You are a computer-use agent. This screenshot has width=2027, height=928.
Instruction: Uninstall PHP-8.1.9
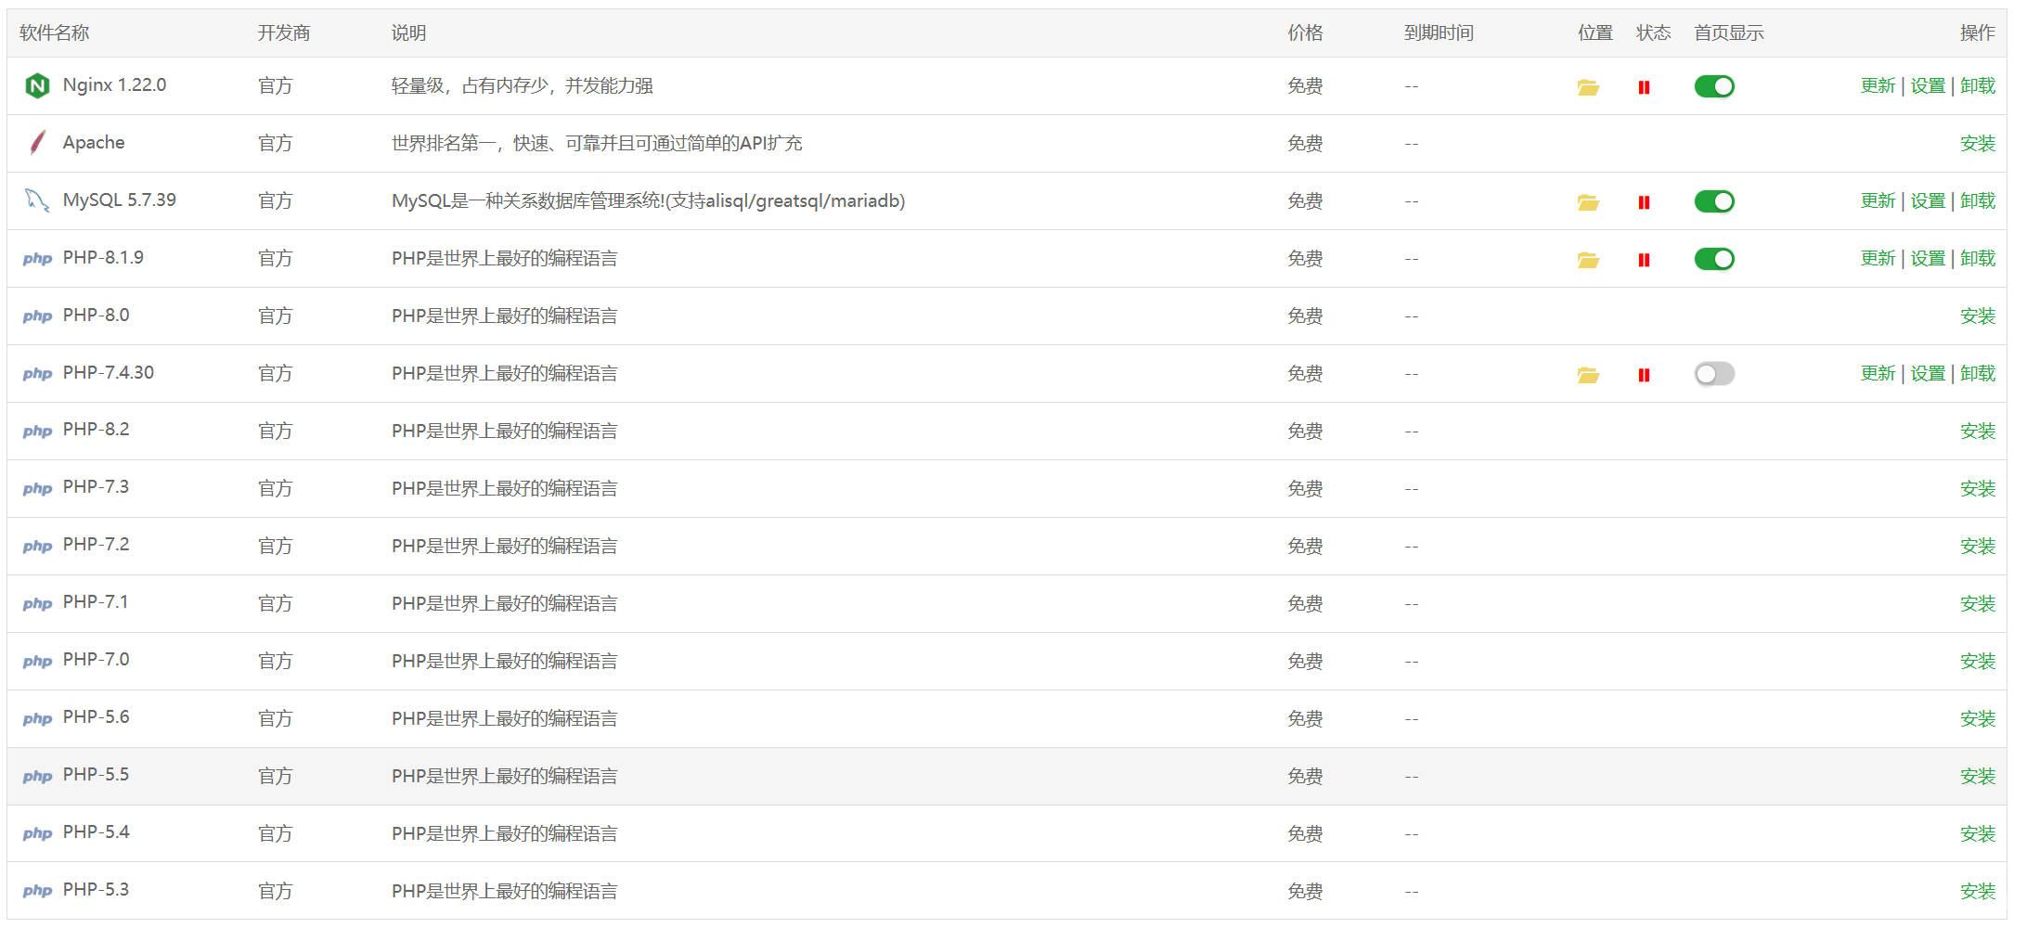tap(1978, 259)
